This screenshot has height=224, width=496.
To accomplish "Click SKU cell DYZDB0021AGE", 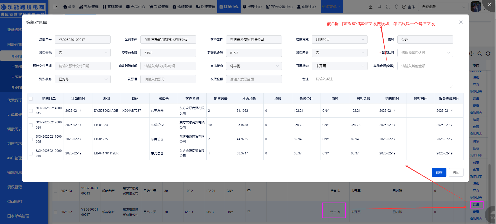I will tap(106, 111).
